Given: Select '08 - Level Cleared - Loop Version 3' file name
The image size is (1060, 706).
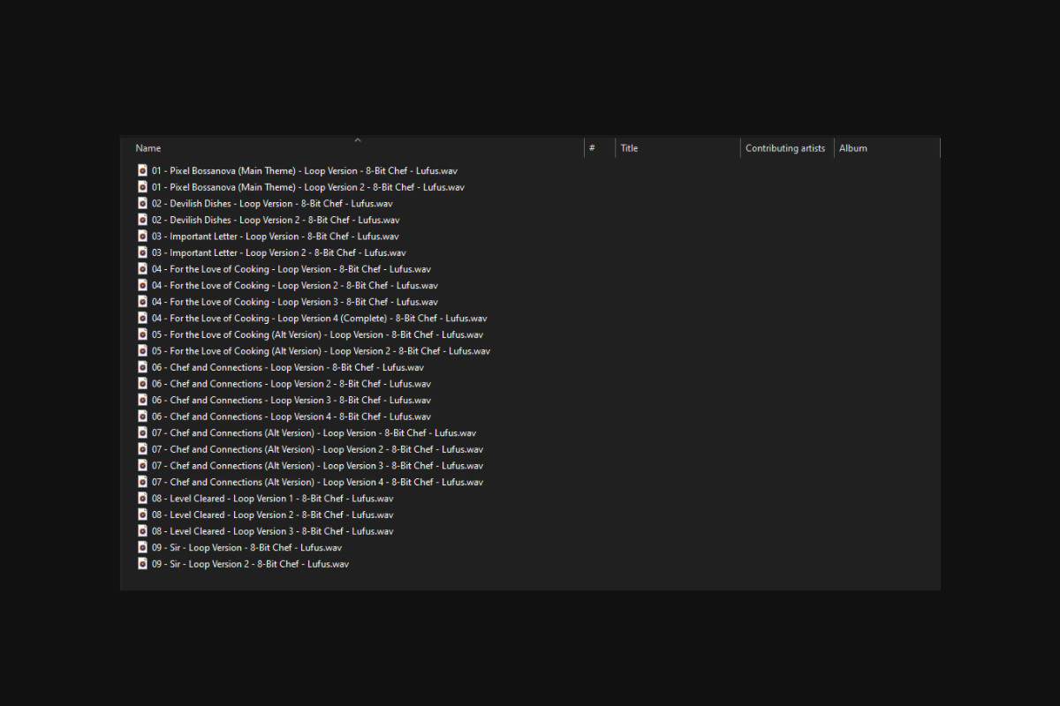Looking at the screenshot, I should click(x=272, y=530).
